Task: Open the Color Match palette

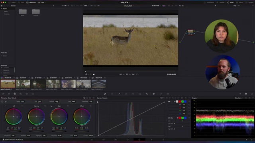Action: point(9,94)
